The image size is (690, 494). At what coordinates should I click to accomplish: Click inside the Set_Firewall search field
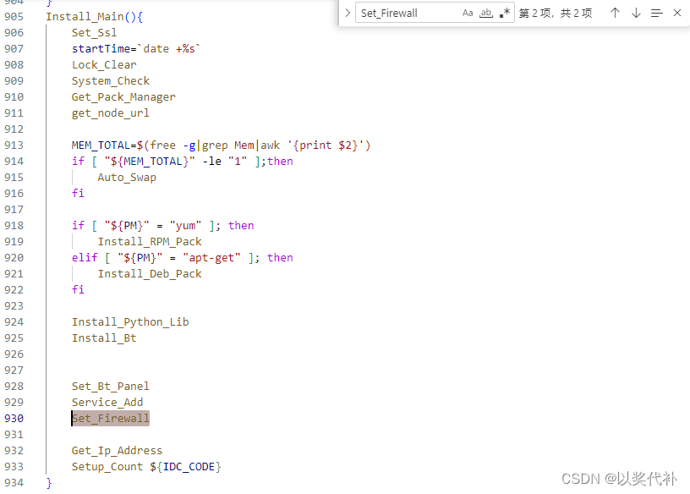pyautogui.click(x=406, y=12)
